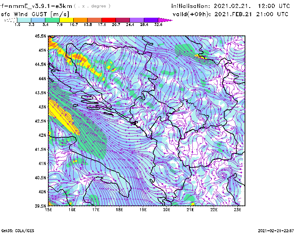Click the 45.5N latitude label

[40, 36]
